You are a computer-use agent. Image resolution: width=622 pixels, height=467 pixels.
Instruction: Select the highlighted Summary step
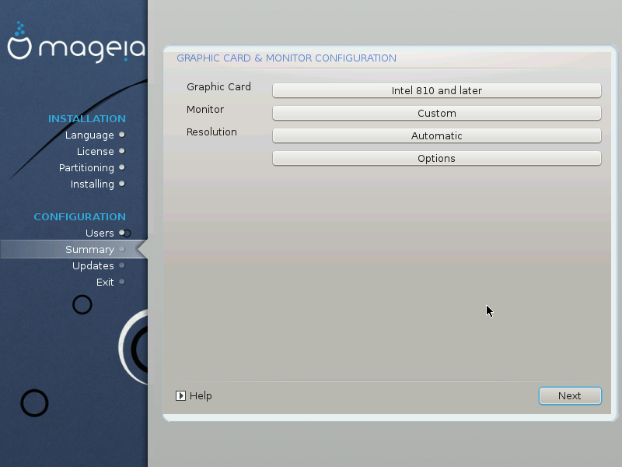coord(74,249)
